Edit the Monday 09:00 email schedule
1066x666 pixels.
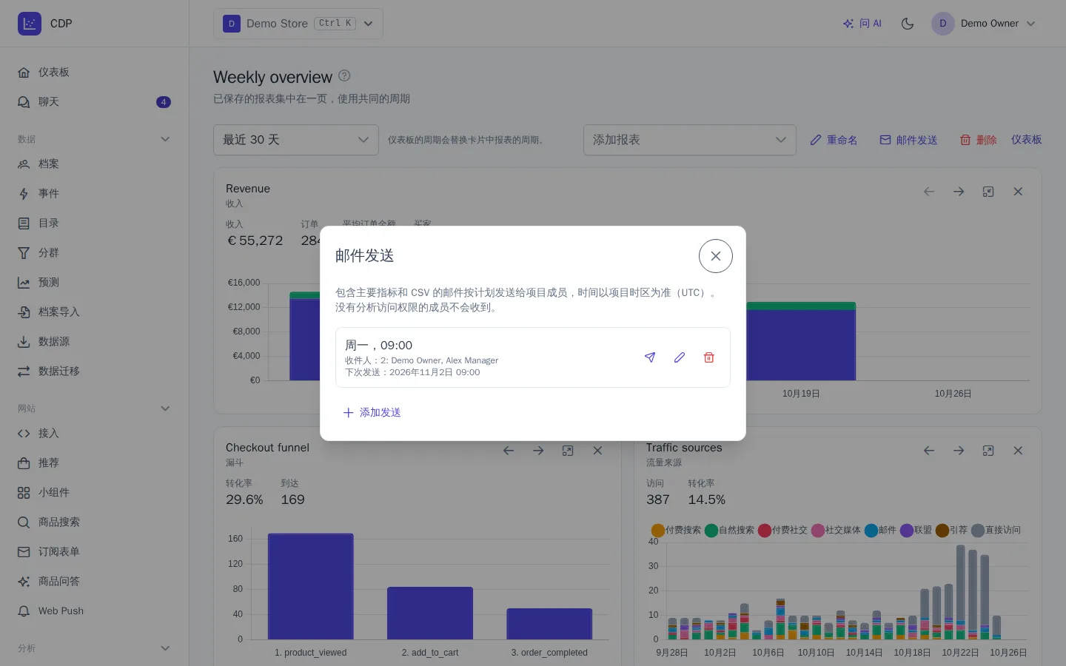tap(680, 357)
